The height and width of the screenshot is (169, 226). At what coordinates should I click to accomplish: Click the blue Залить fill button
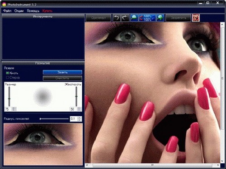tap(62, 72)
